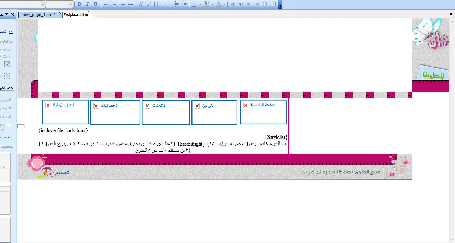
Task: Insert a bulleted list
Action: pos(168,4)
